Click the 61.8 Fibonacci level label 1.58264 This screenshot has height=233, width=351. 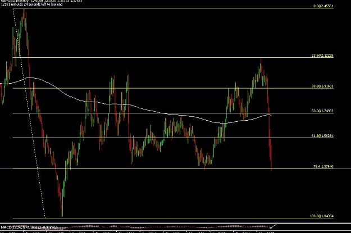[322, 136]
